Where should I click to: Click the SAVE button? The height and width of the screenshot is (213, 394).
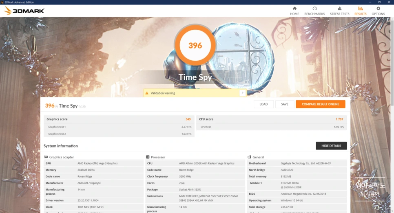pyautogui.click(x=285, y=104)
